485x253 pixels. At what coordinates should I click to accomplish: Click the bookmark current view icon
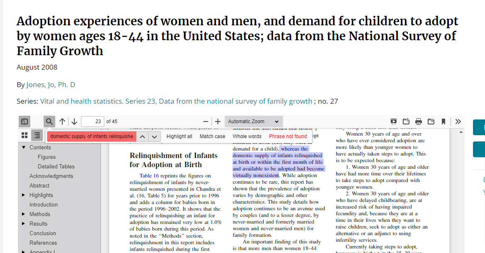coord(443,122)
